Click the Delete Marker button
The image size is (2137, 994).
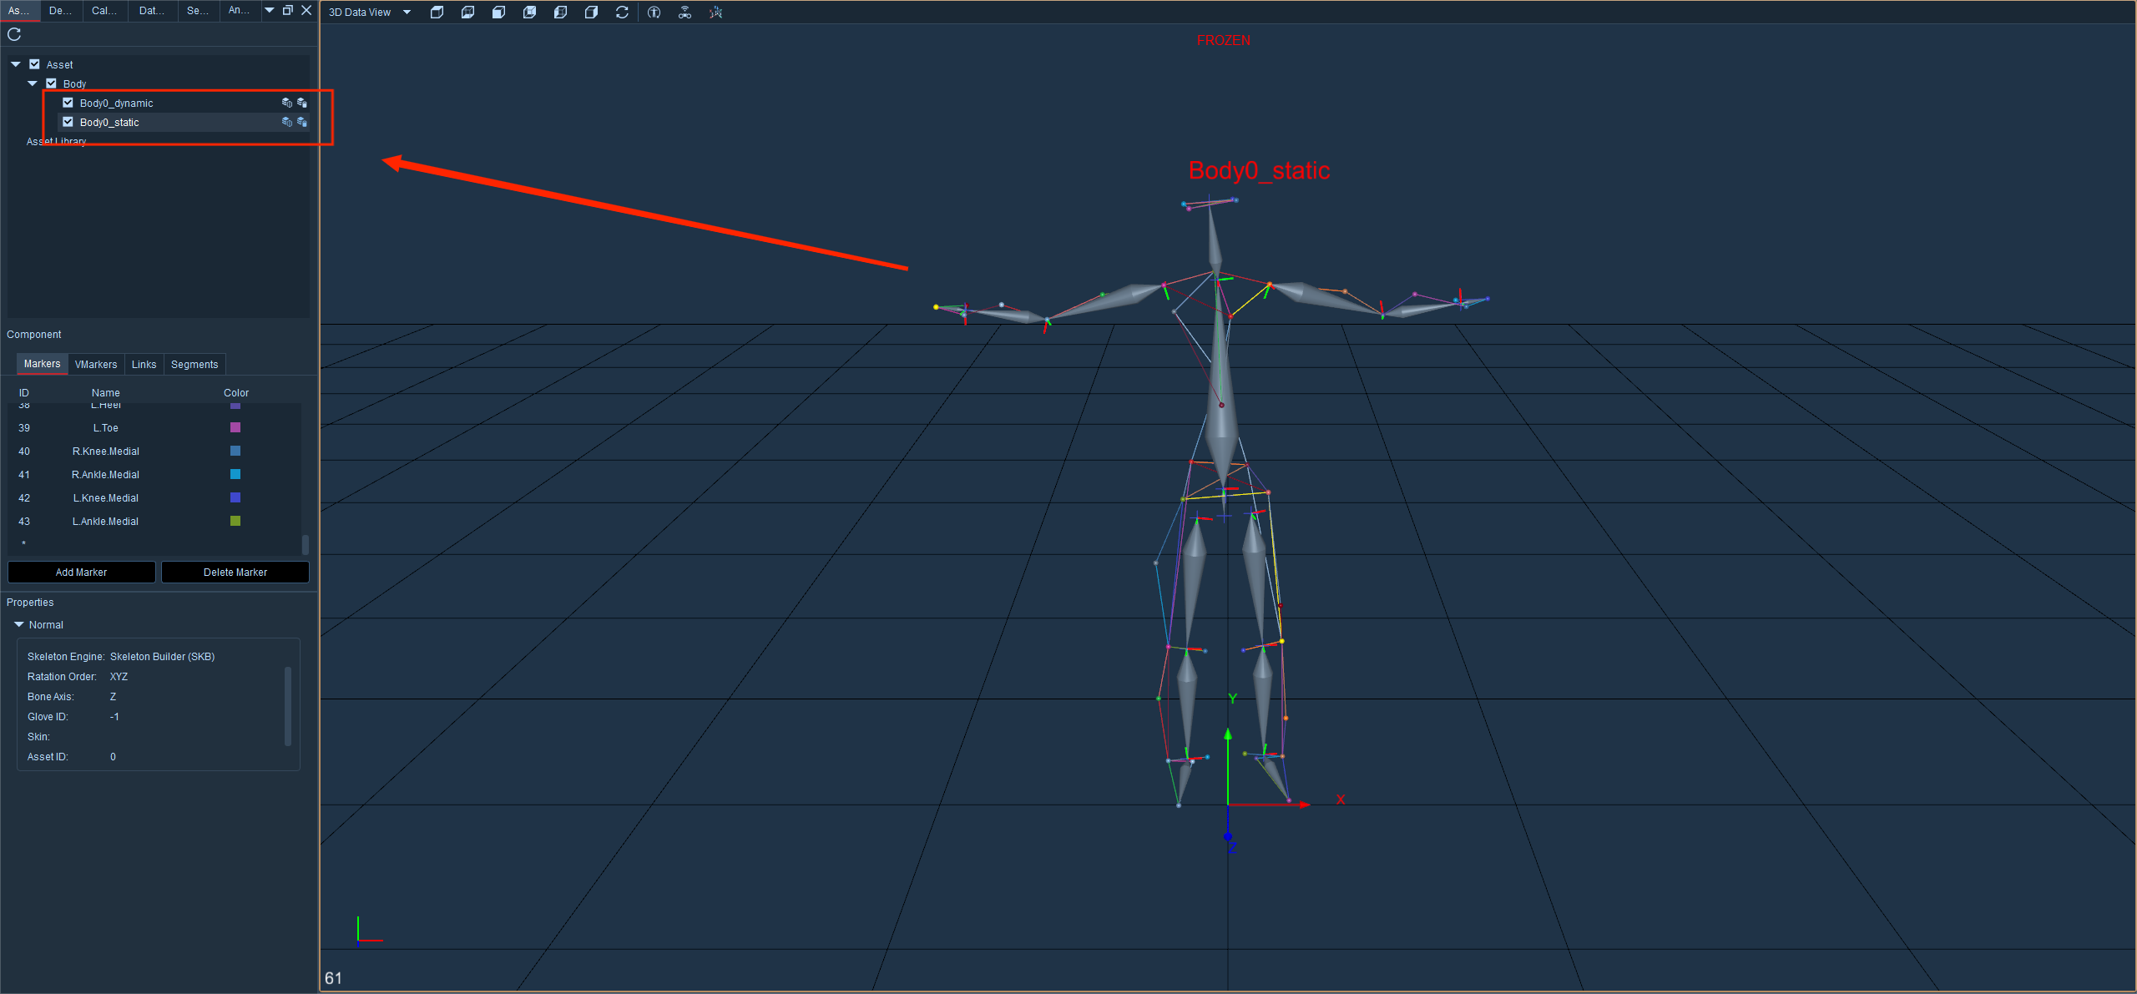pos(235,573)
